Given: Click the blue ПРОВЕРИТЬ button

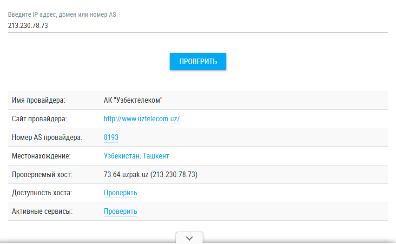Looking at the screenshot, I should [x=198, y=61].
